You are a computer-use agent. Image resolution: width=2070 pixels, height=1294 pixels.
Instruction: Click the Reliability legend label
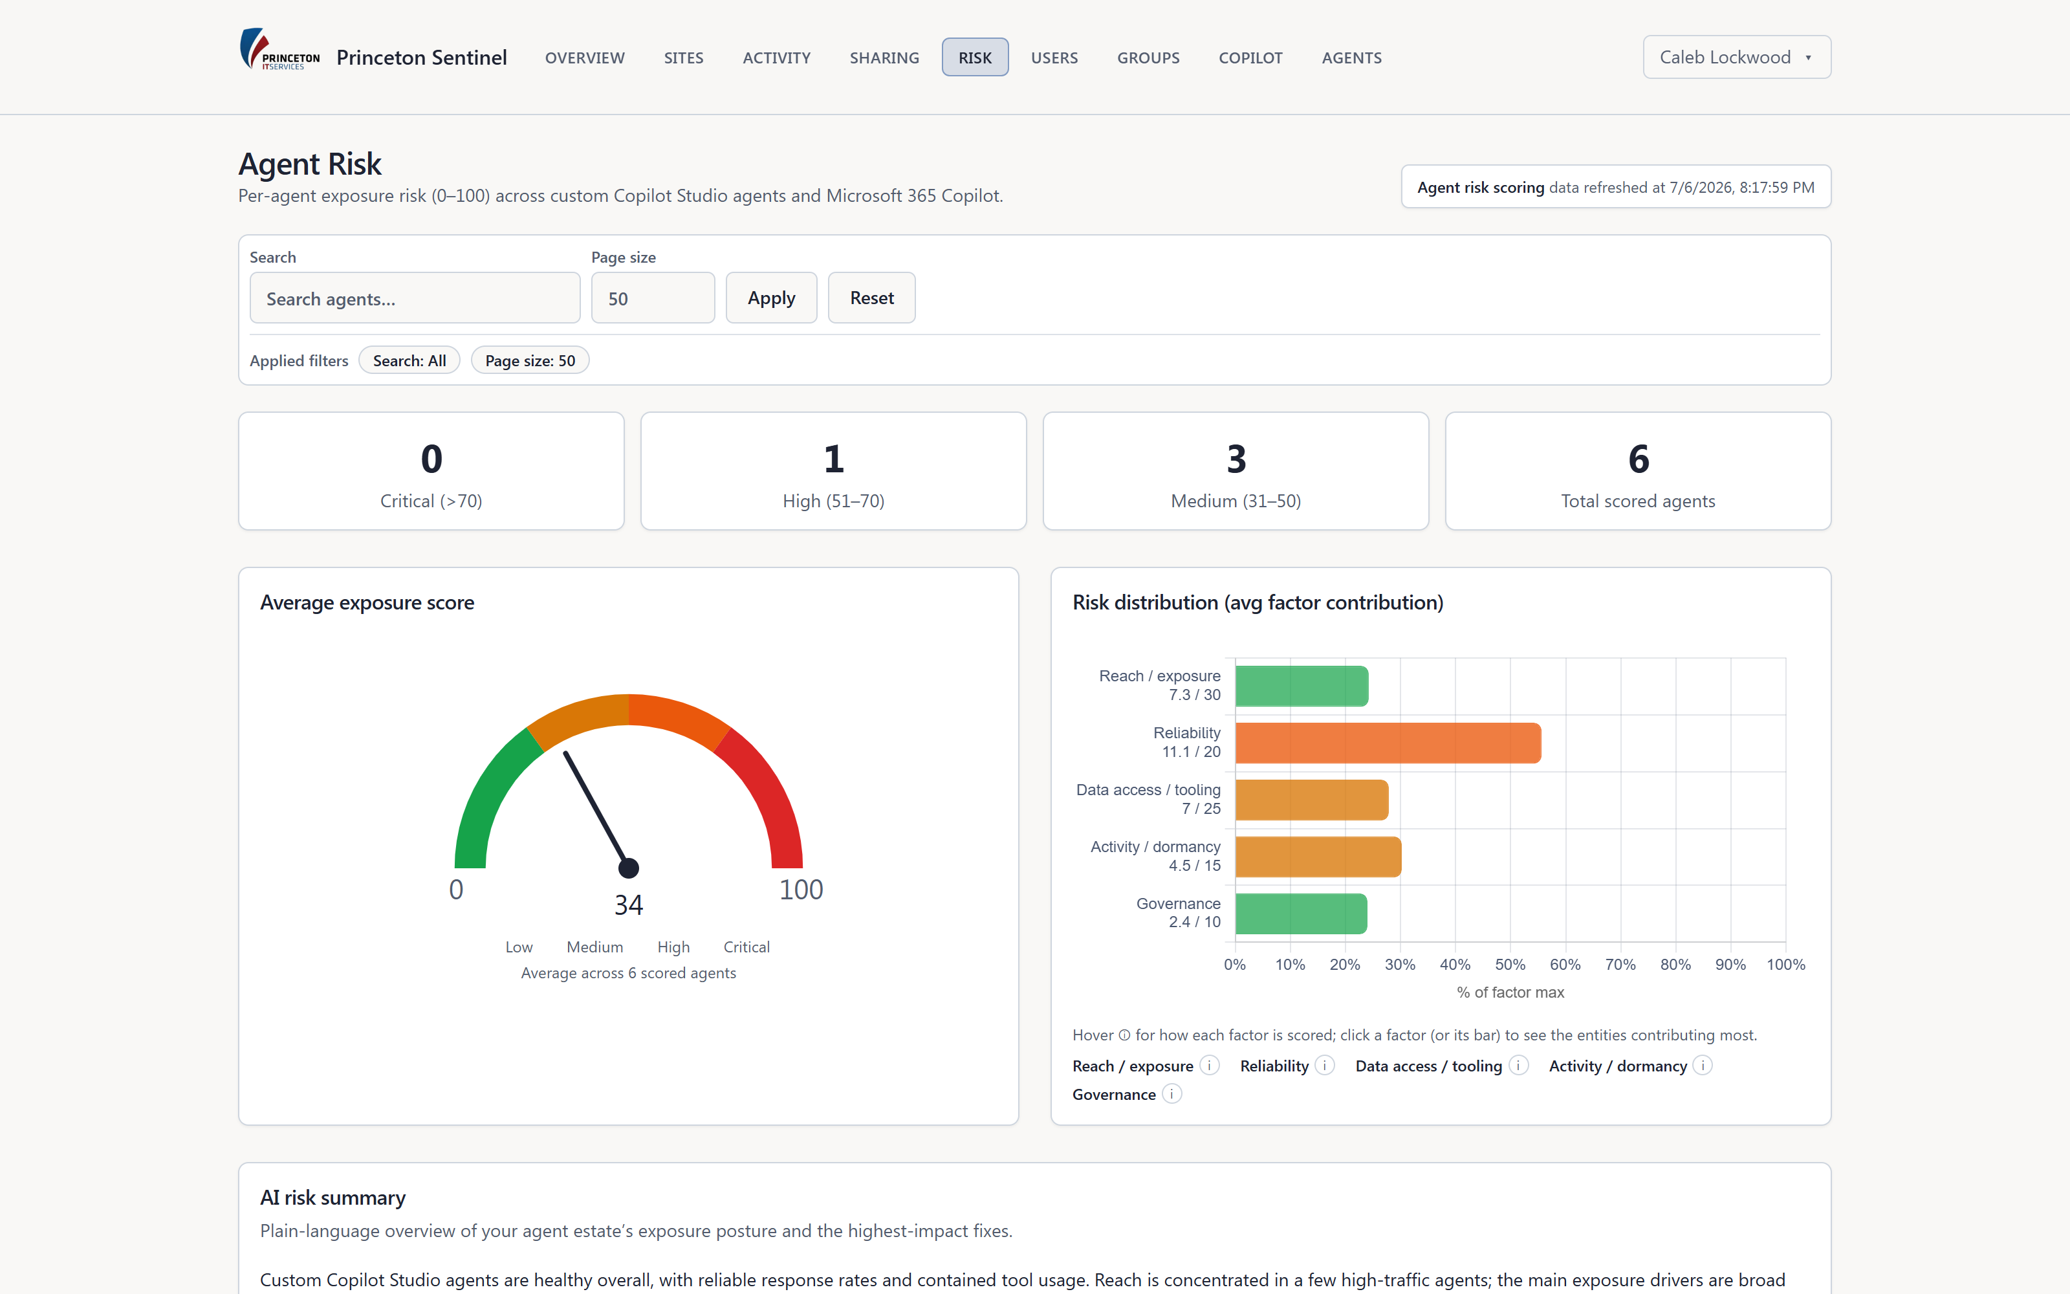coord(1274,1066)
